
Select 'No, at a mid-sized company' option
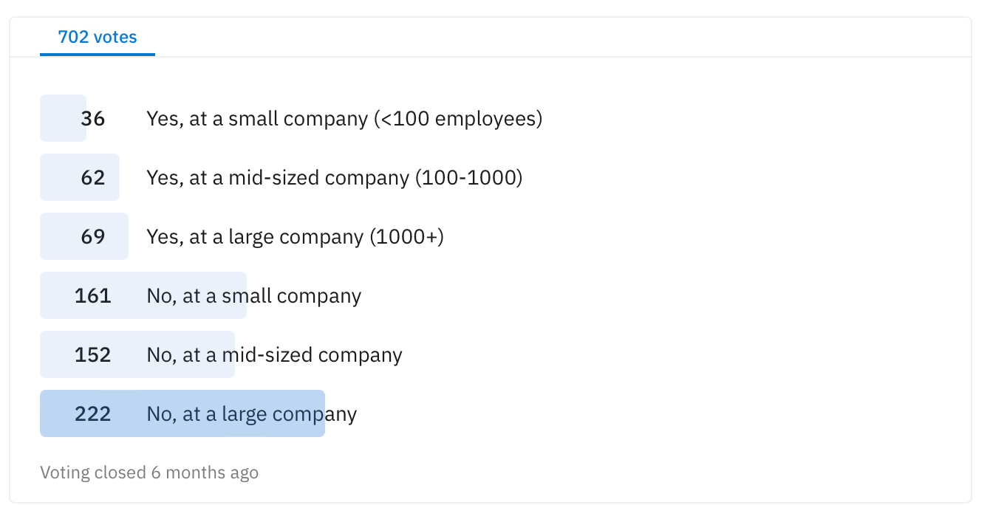[274, 354]
